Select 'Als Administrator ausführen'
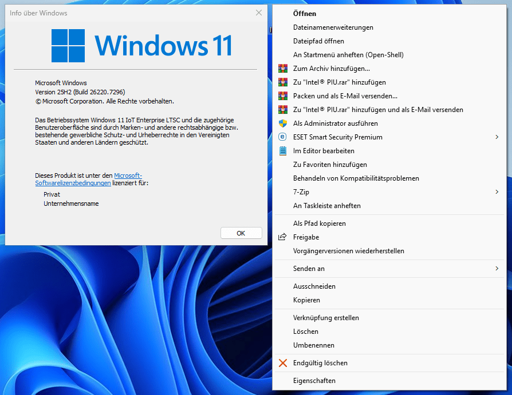The image size is (512, 395). click(x=389, y=123)
